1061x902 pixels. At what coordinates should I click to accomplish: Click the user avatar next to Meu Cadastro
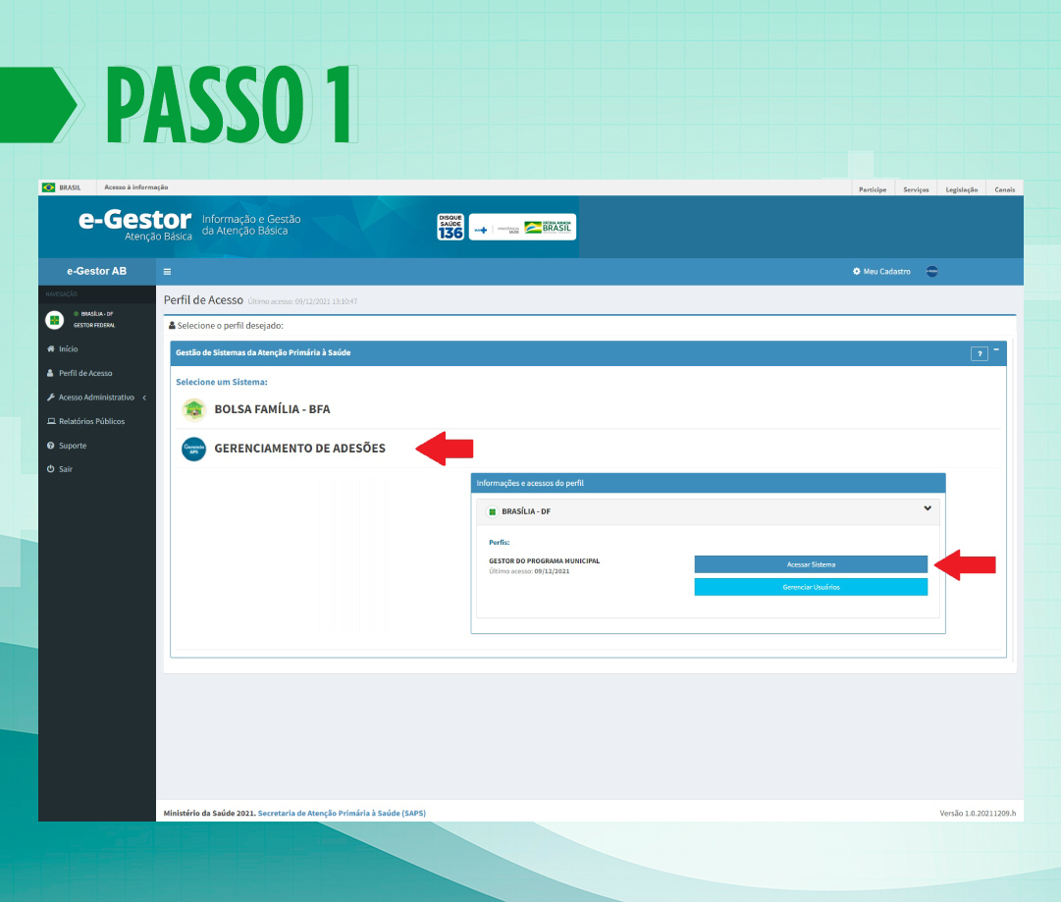click(931, 271)
